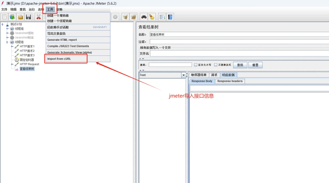Expand the beanshell断言 node handle
This screenshot has height=183, width=329.
pyautogui.click(x=7, y=37)
